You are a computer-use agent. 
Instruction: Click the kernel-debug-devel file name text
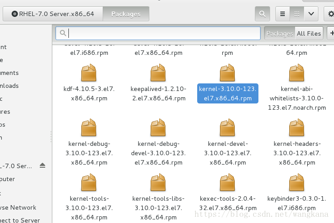tap(158, 153)
